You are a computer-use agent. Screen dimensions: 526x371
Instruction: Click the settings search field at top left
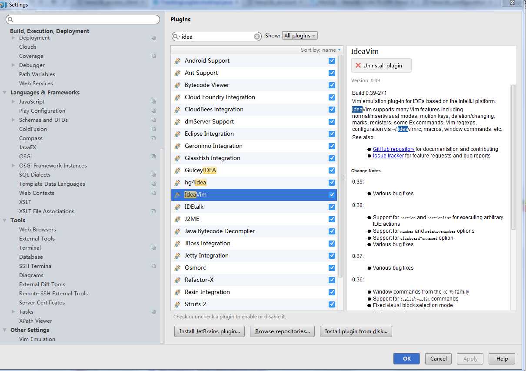(83, 20)
